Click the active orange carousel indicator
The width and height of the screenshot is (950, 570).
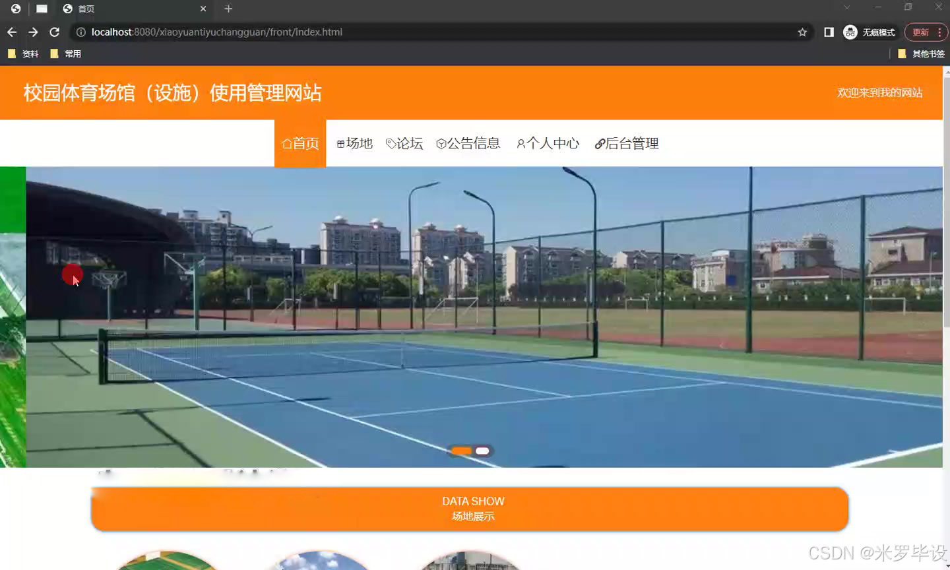tap(460, 451)
